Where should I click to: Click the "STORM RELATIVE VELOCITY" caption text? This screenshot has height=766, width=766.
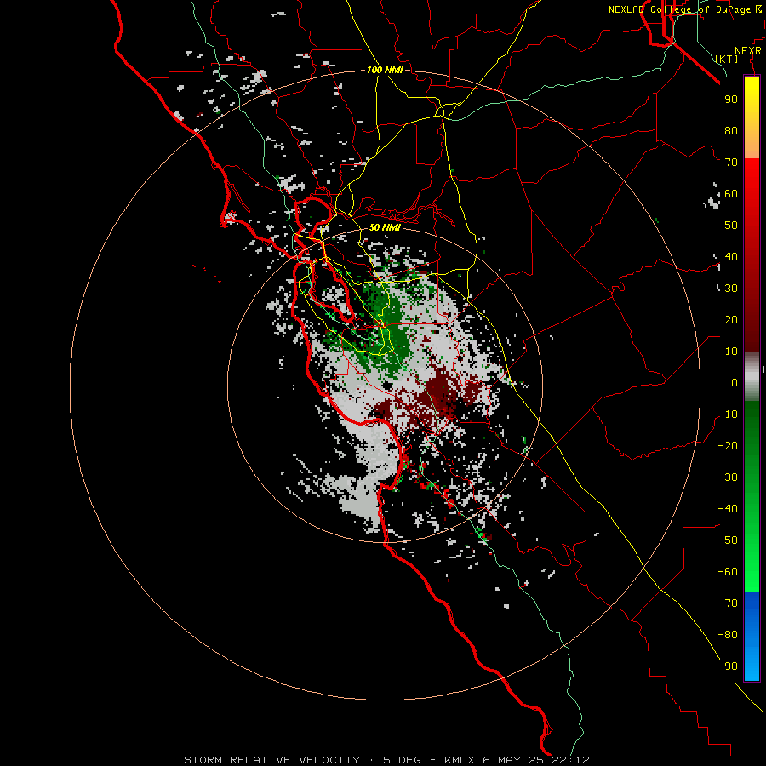[272, 760]
